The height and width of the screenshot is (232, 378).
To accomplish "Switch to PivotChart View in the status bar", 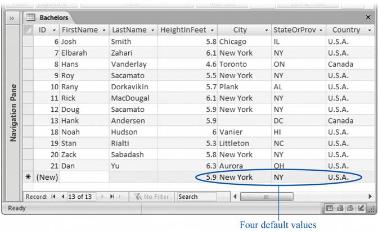I will point(350,208).
